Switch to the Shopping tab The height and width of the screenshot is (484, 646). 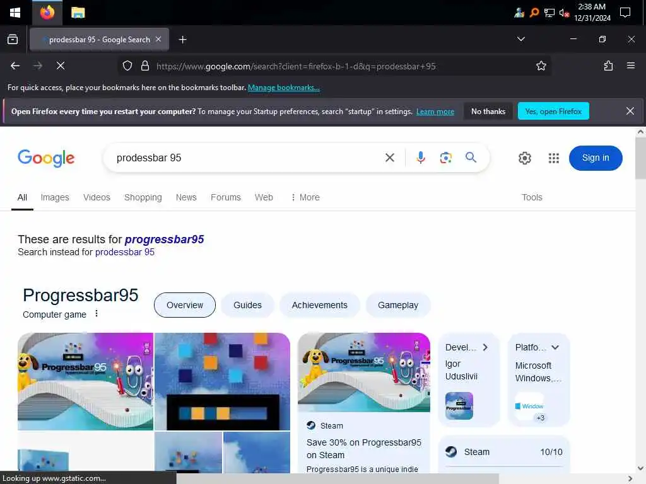tap(143, 197)
